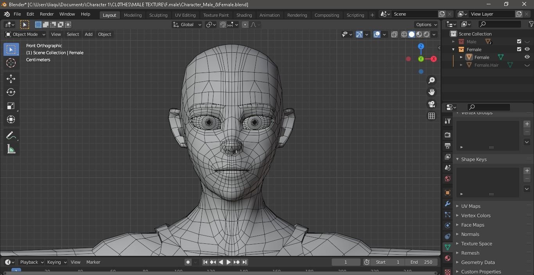Viewport: 534px width, 275px height.
Task: Activate the Move tool
Action: click(11, 79)
